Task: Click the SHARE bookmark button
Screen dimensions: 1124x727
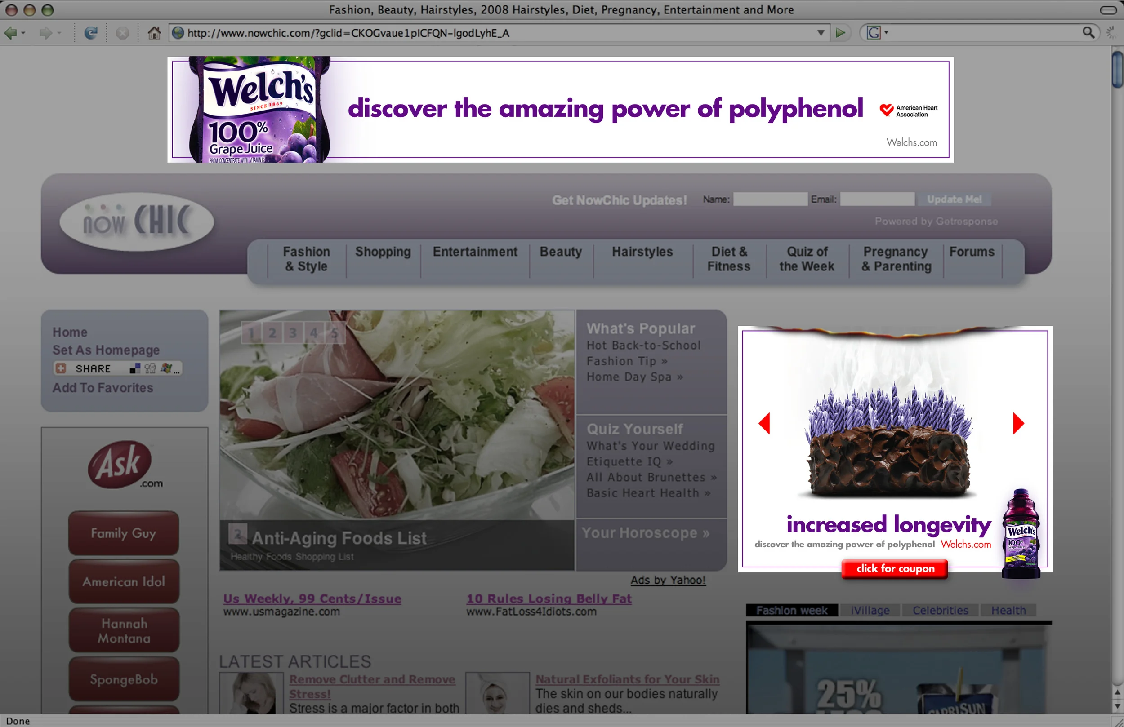Action: [93, 369]
